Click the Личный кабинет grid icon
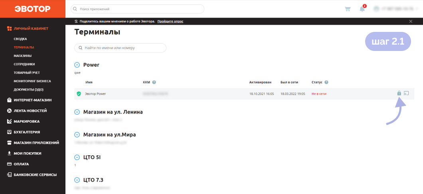Image resolution: width=423 pixels, height=194 pixels. [9, 28]
